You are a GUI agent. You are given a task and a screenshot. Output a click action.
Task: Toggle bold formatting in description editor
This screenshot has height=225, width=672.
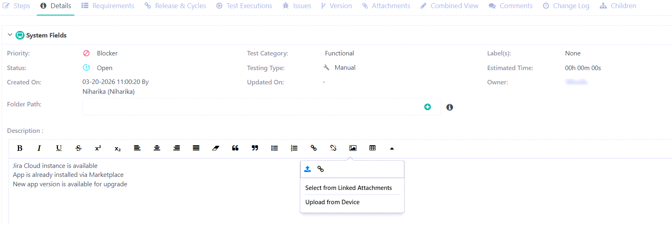(x=20, y=148)
